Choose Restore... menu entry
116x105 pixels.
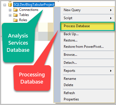(x=87, y=40)
